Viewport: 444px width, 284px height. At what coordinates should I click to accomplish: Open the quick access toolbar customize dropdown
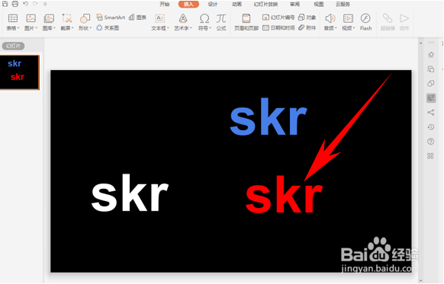tap(45, 4)
